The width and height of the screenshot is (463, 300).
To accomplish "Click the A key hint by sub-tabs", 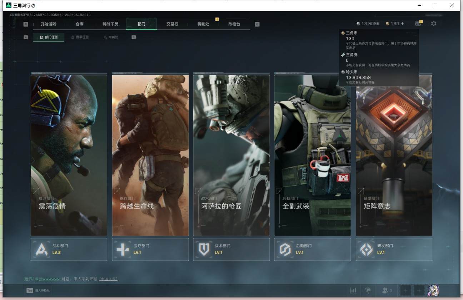I will pos(26,37).
